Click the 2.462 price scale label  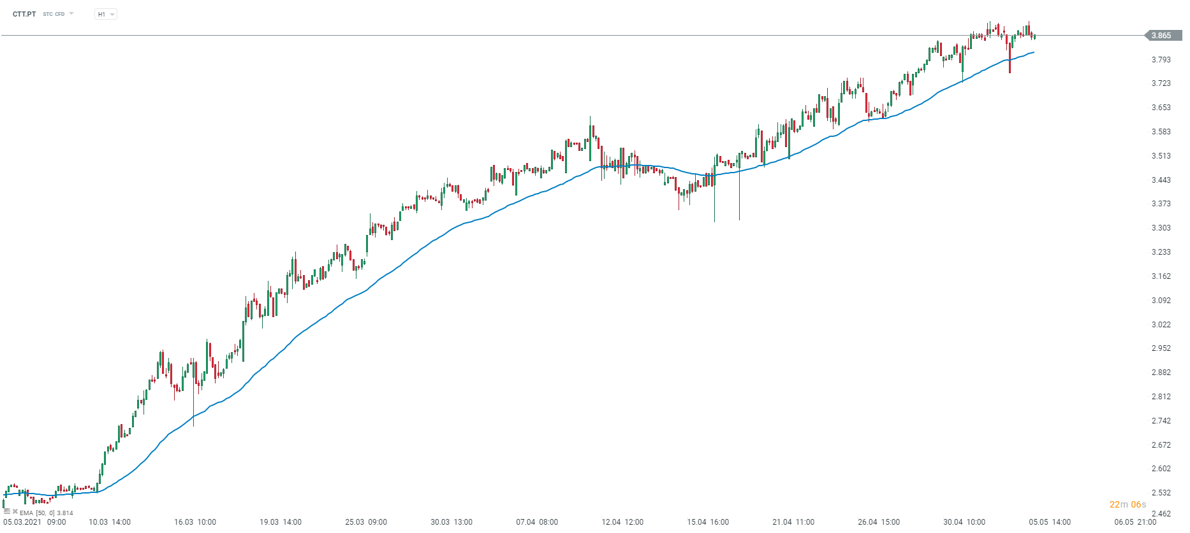[1161, 514]
